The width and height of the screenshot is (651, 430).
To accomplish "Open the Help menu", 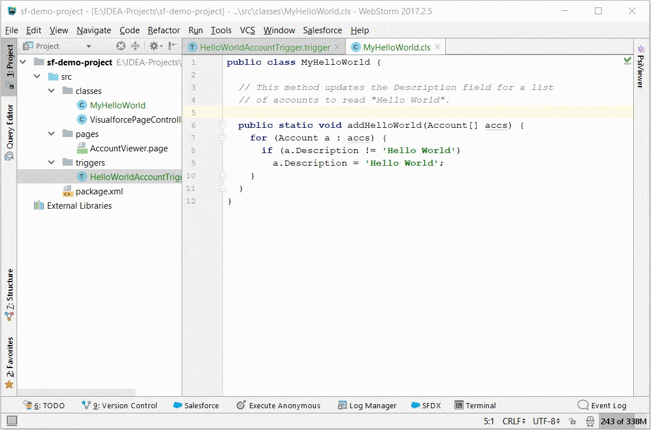I will tap(359, 30).
